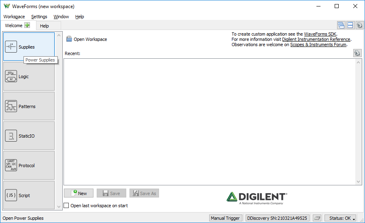Open Scopes & Instruments Forum link
The width and height of the screenshot is (365, 223).
(x=318, y=45)
